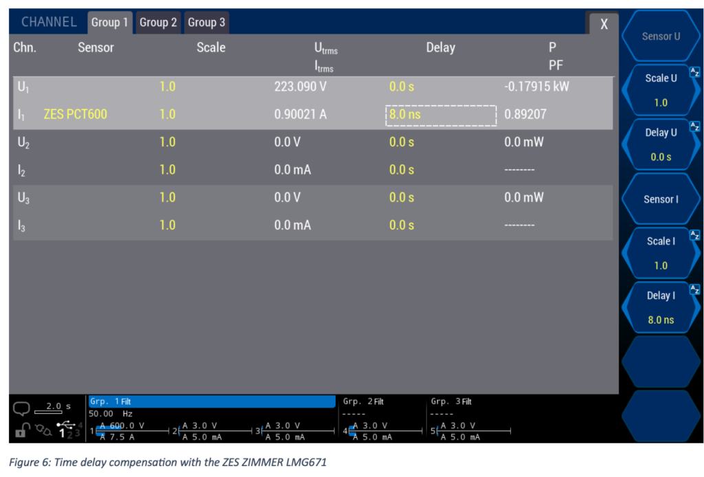704x477 pixels.
Task: Edit the 8.0 ns delay field for I1
Action: [x=441, y=115]
